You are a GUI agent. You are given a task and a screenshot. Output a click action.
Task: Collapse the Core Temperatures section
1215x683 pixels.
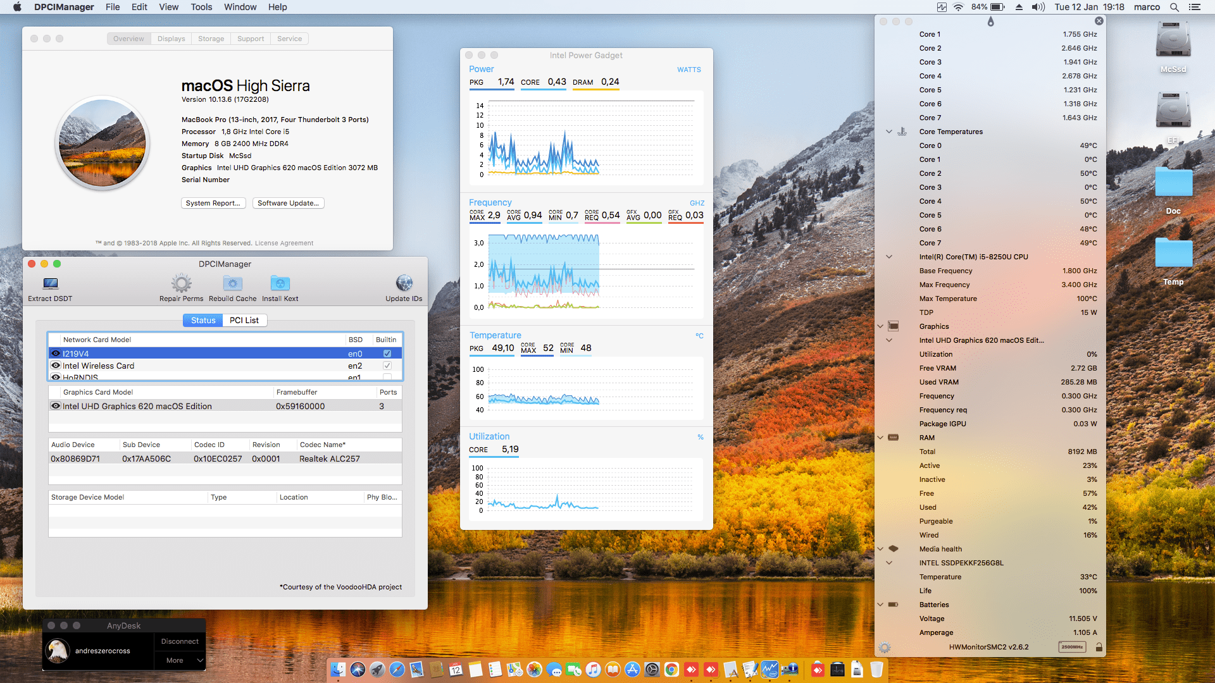[889, 132]
